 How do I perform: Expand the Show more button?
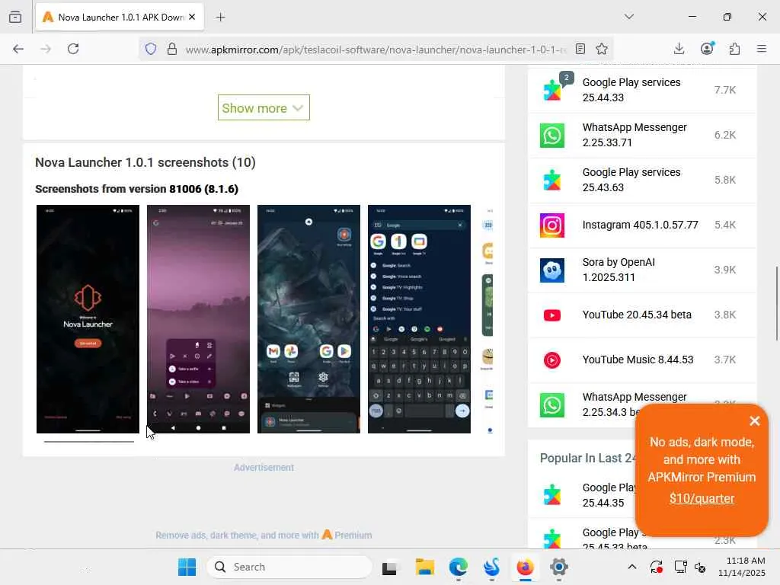264,107
